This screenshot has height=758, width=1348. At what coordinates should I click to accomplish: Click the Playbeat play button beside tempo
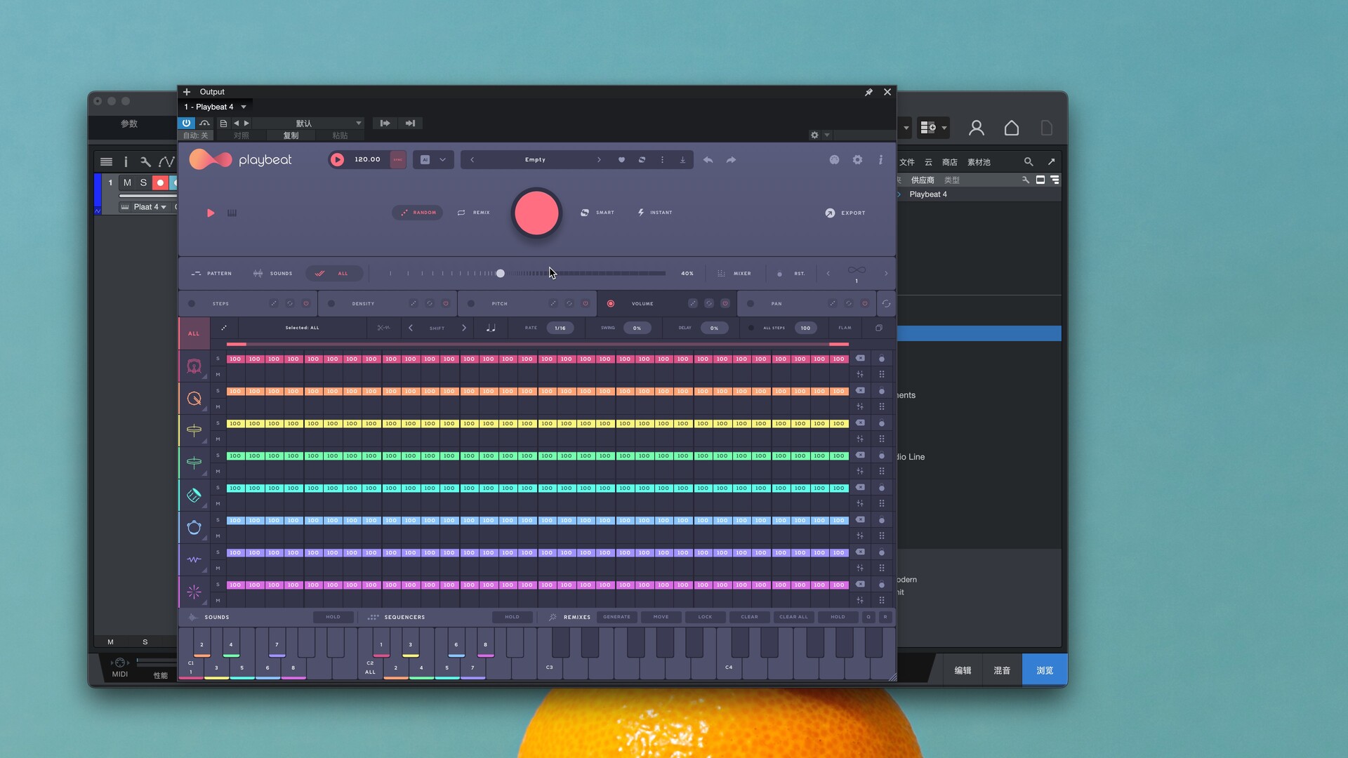337,160
